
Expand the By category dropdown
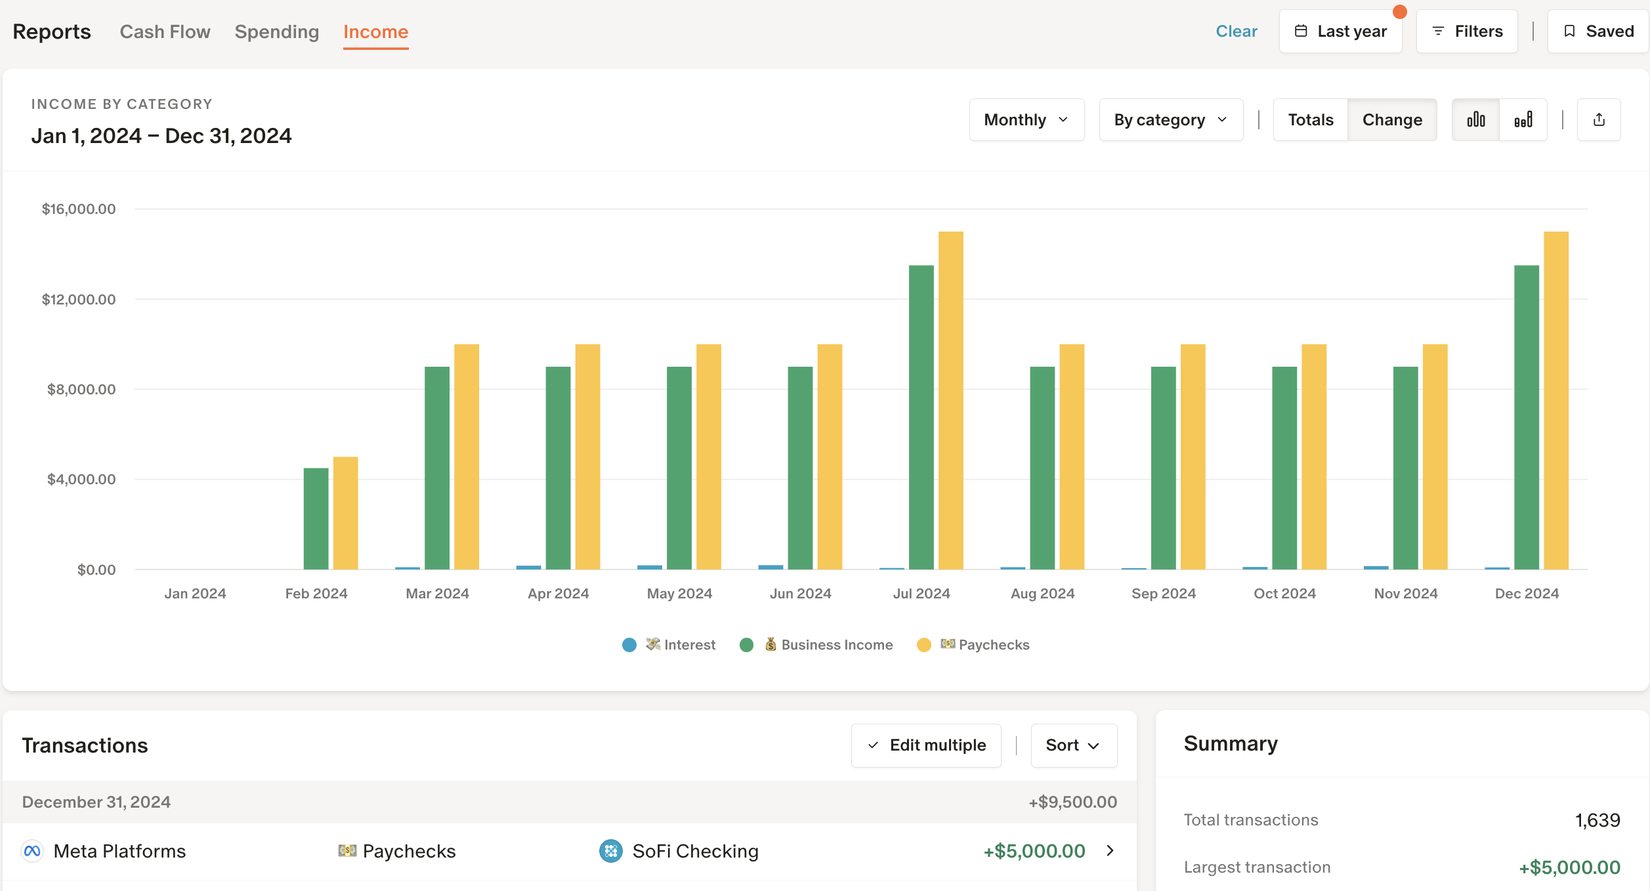pos(1170,119)
